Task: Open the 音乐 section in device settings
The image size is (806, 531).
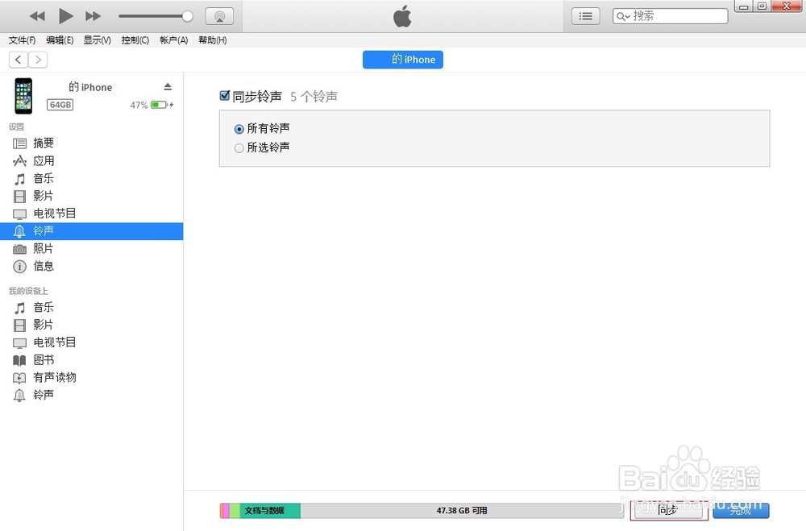Action: point(44,178)
